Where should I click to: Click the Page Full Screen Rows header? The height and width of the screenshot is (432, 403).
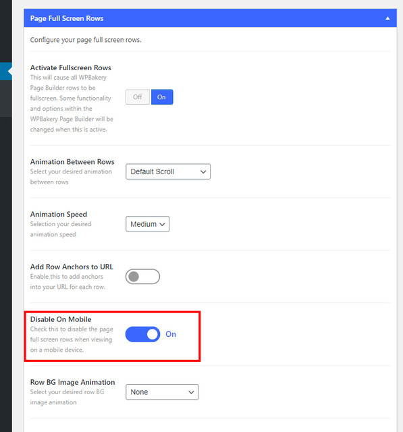[x=210, y=18]
